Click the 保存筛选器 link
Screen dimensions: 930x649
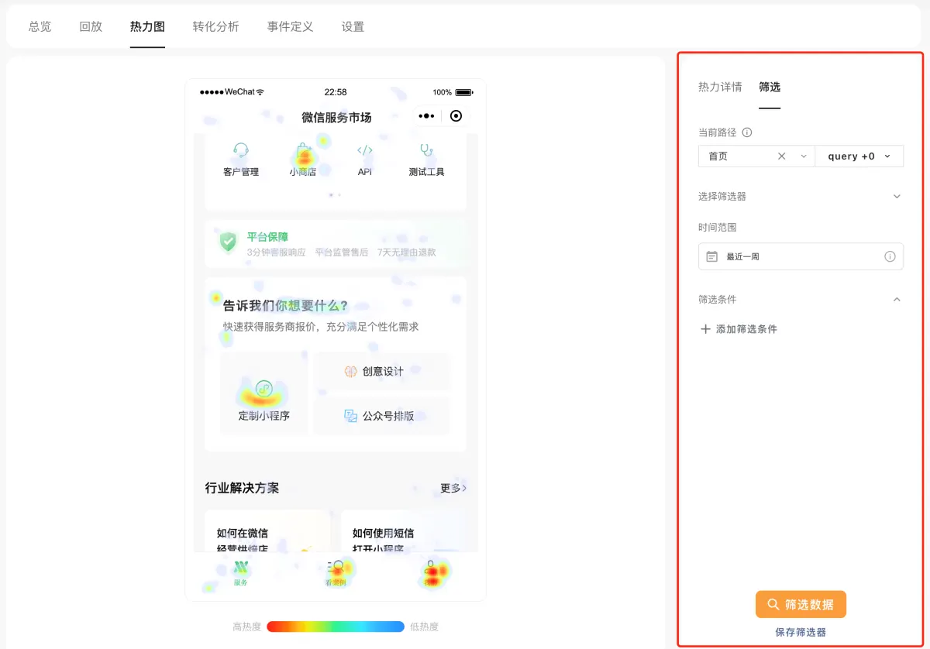[x=801, y=633]
